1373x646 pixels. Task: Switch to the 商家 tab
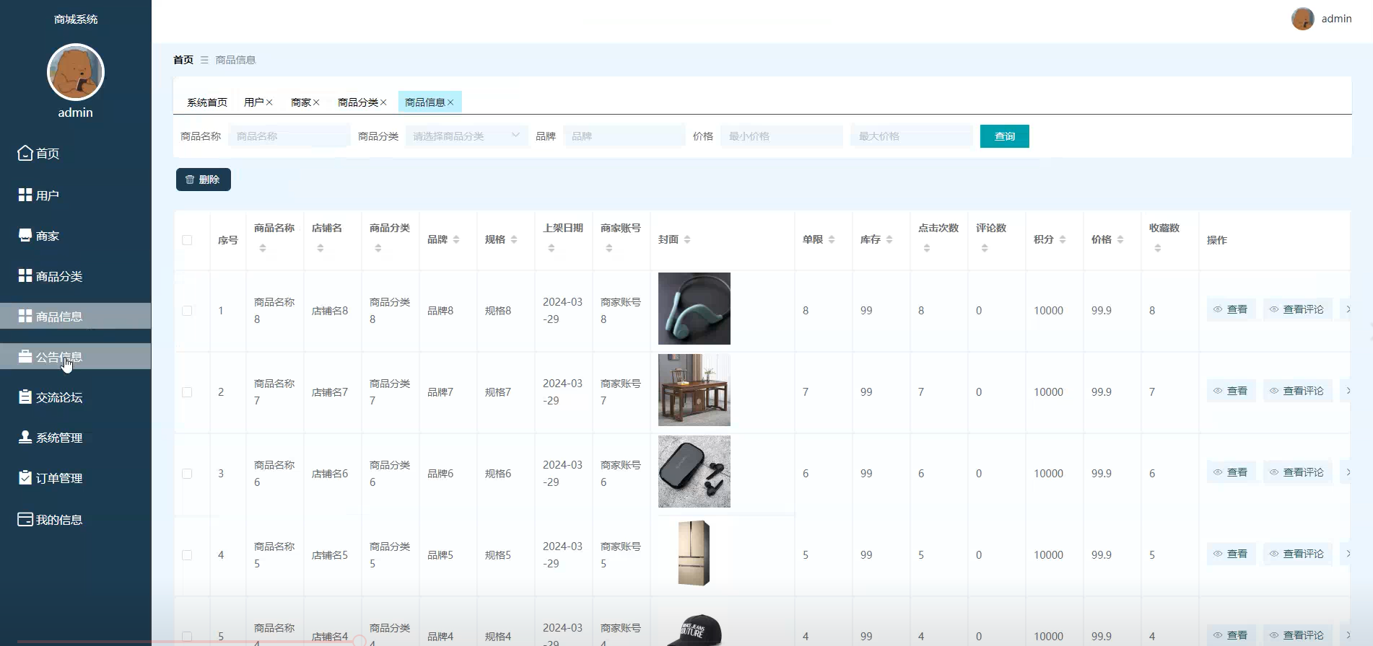click(x=301, y=102)
